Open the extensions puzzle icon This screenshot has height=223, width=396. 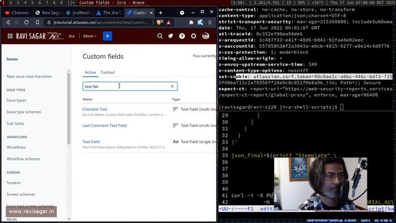tap(191, 22)
